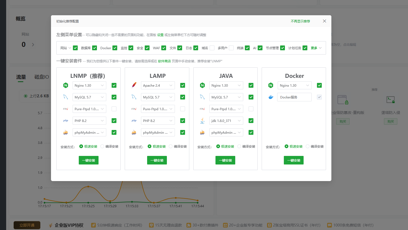Click the arrow next to website count
This screenshot has width=408, height=230.
pyautogui.click(x=33, y=45)
